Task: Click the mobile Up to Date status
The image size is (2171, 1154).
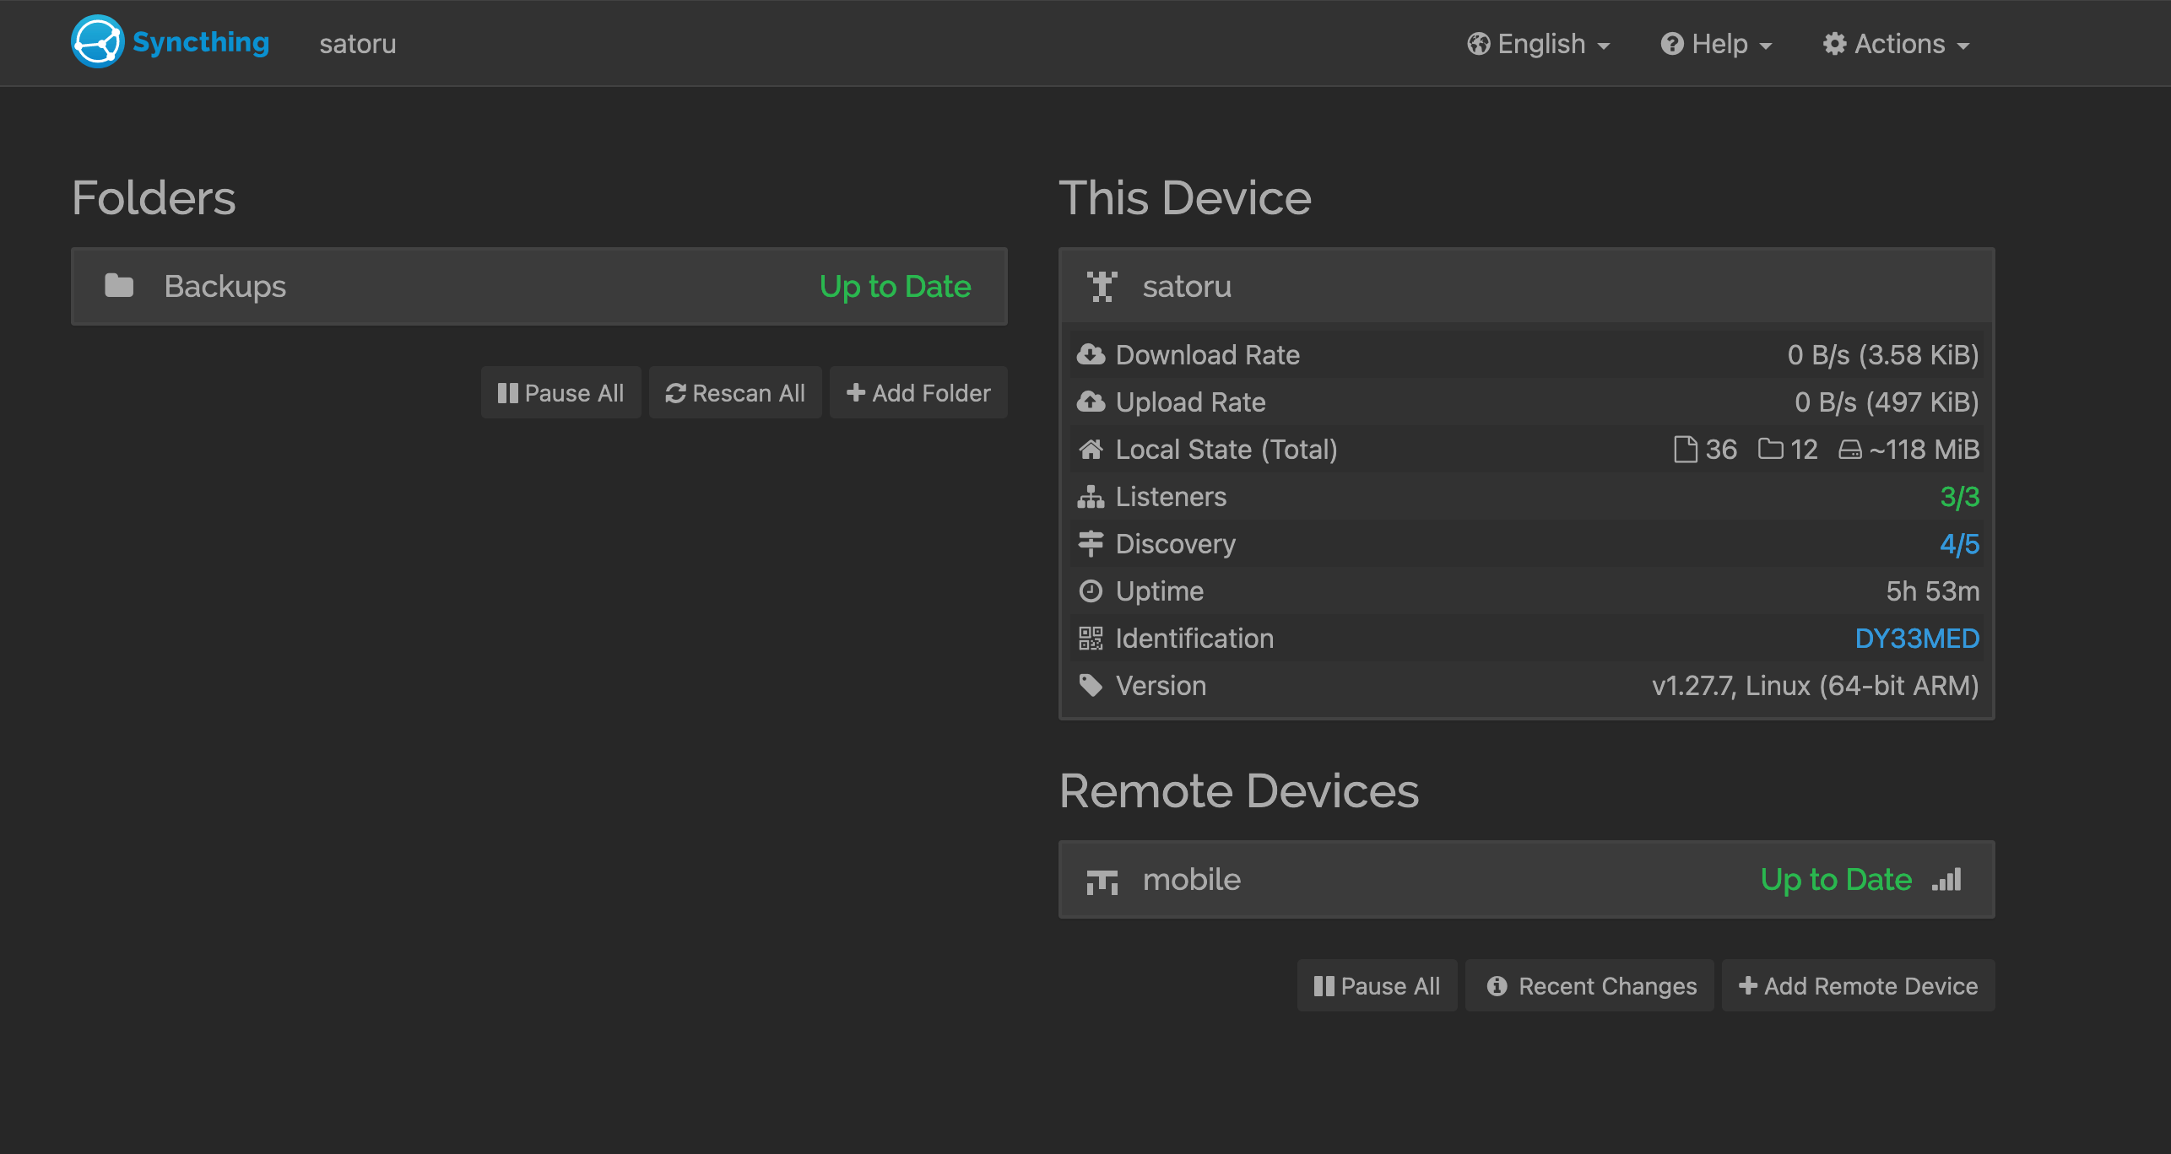Action: 1836,880
